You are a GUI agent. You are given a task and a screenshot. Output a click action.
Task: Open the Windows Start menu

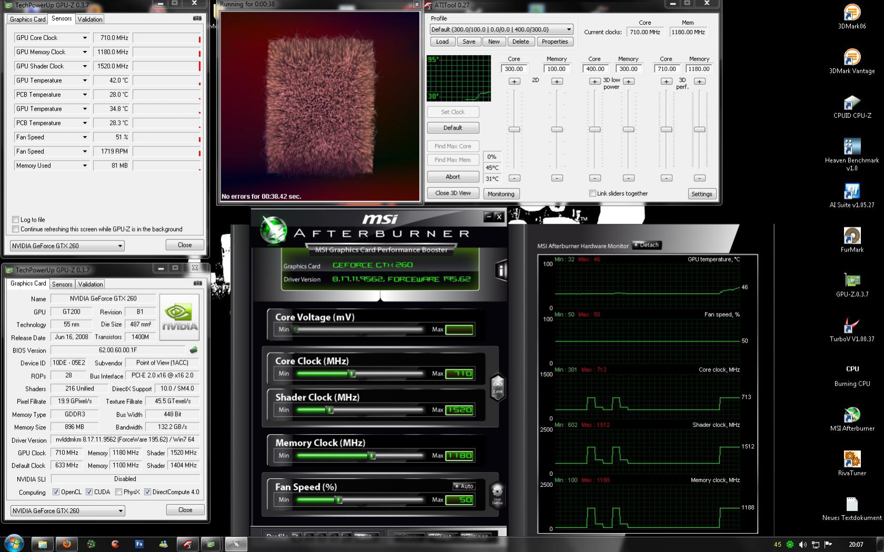click(14, 544)
